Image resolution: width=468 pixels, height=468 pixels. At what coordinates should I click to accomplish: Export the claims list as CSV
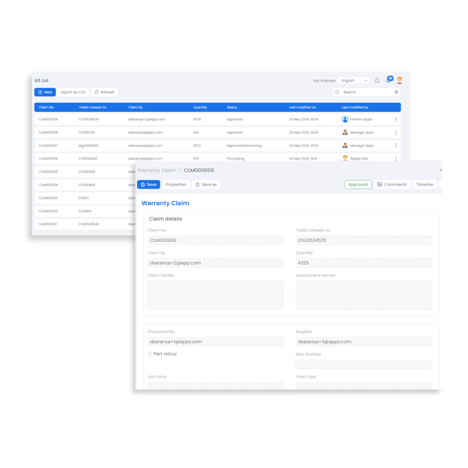[x=73, y=92]
